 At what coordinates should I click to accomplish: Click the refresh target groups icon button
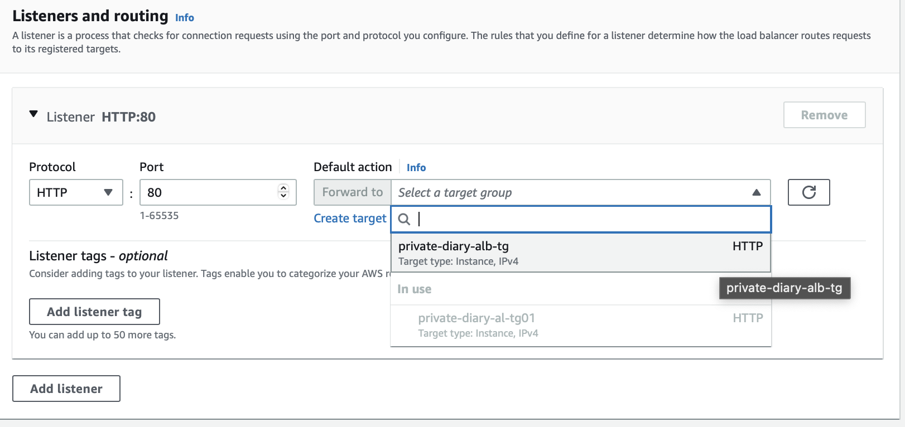click(x=808, y=192)
